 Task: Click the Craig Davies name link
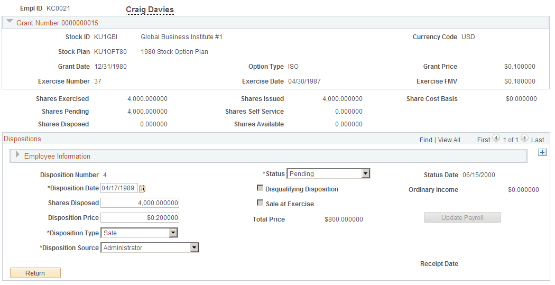tap(150, 10)
